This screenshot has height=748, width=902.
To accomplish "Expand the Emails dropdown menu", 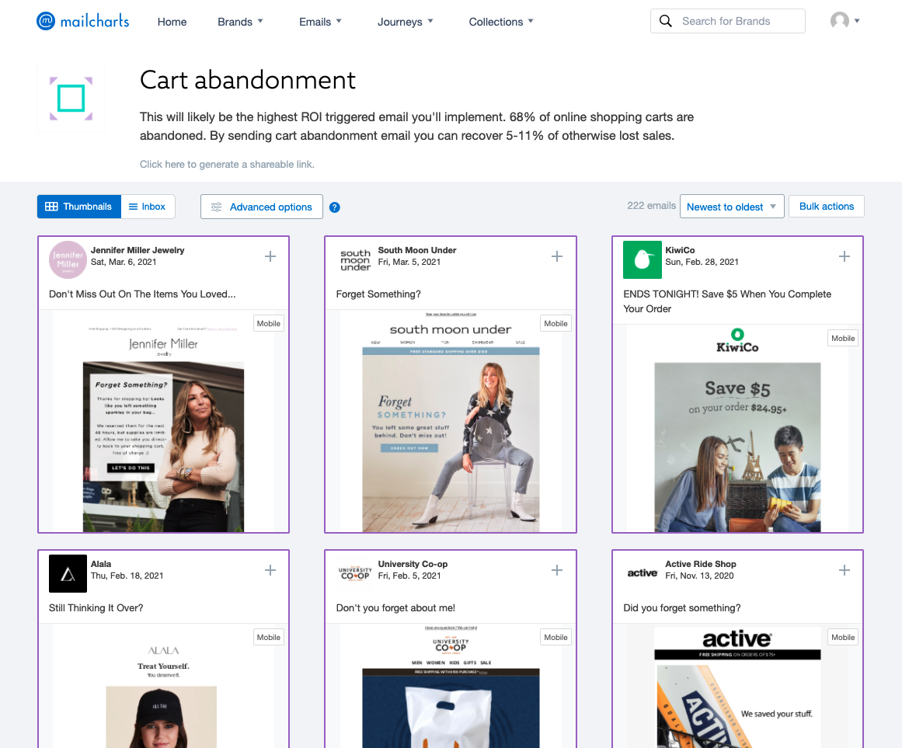I will (320, 22).
